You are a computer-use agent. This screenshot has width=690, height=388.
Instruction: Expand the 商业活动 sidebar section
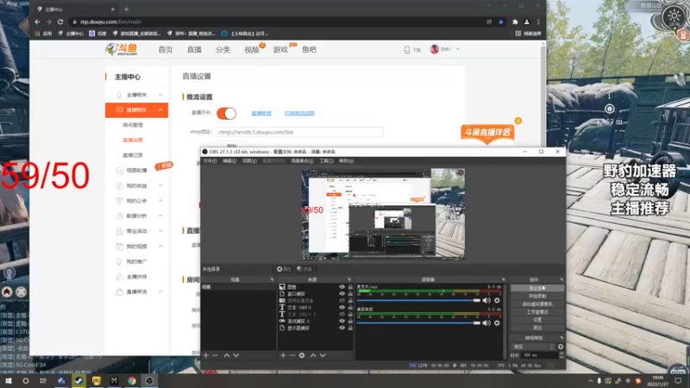160,231
